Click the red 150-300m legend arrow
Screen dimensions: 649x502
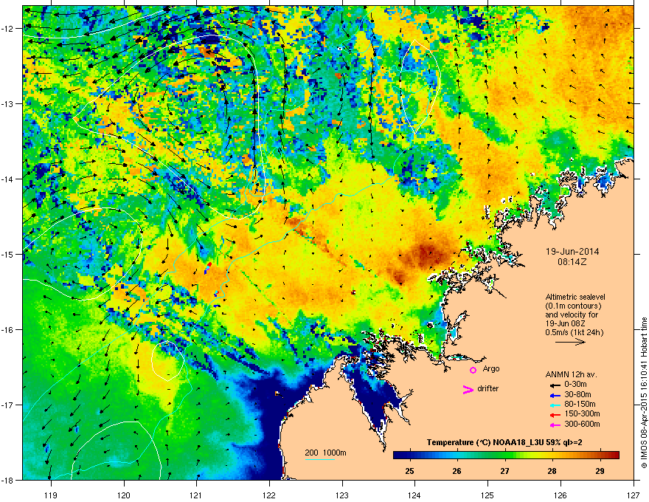[x=555, y=415]
